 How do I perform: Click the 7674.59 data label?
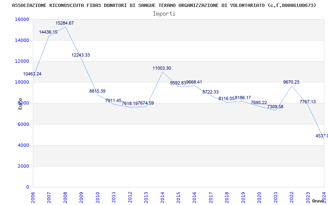click(x=146, y=103)
